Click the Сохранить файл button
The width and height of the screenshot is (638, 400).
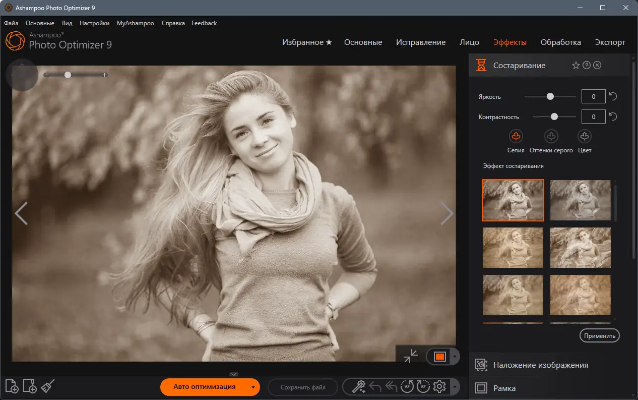point(303,387)
